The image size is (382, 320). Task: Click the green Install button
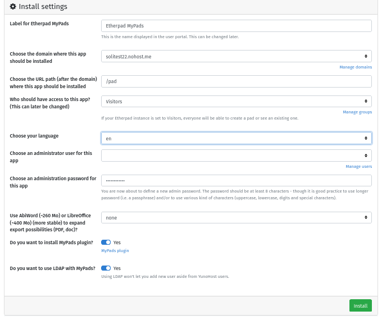point(360,305)
